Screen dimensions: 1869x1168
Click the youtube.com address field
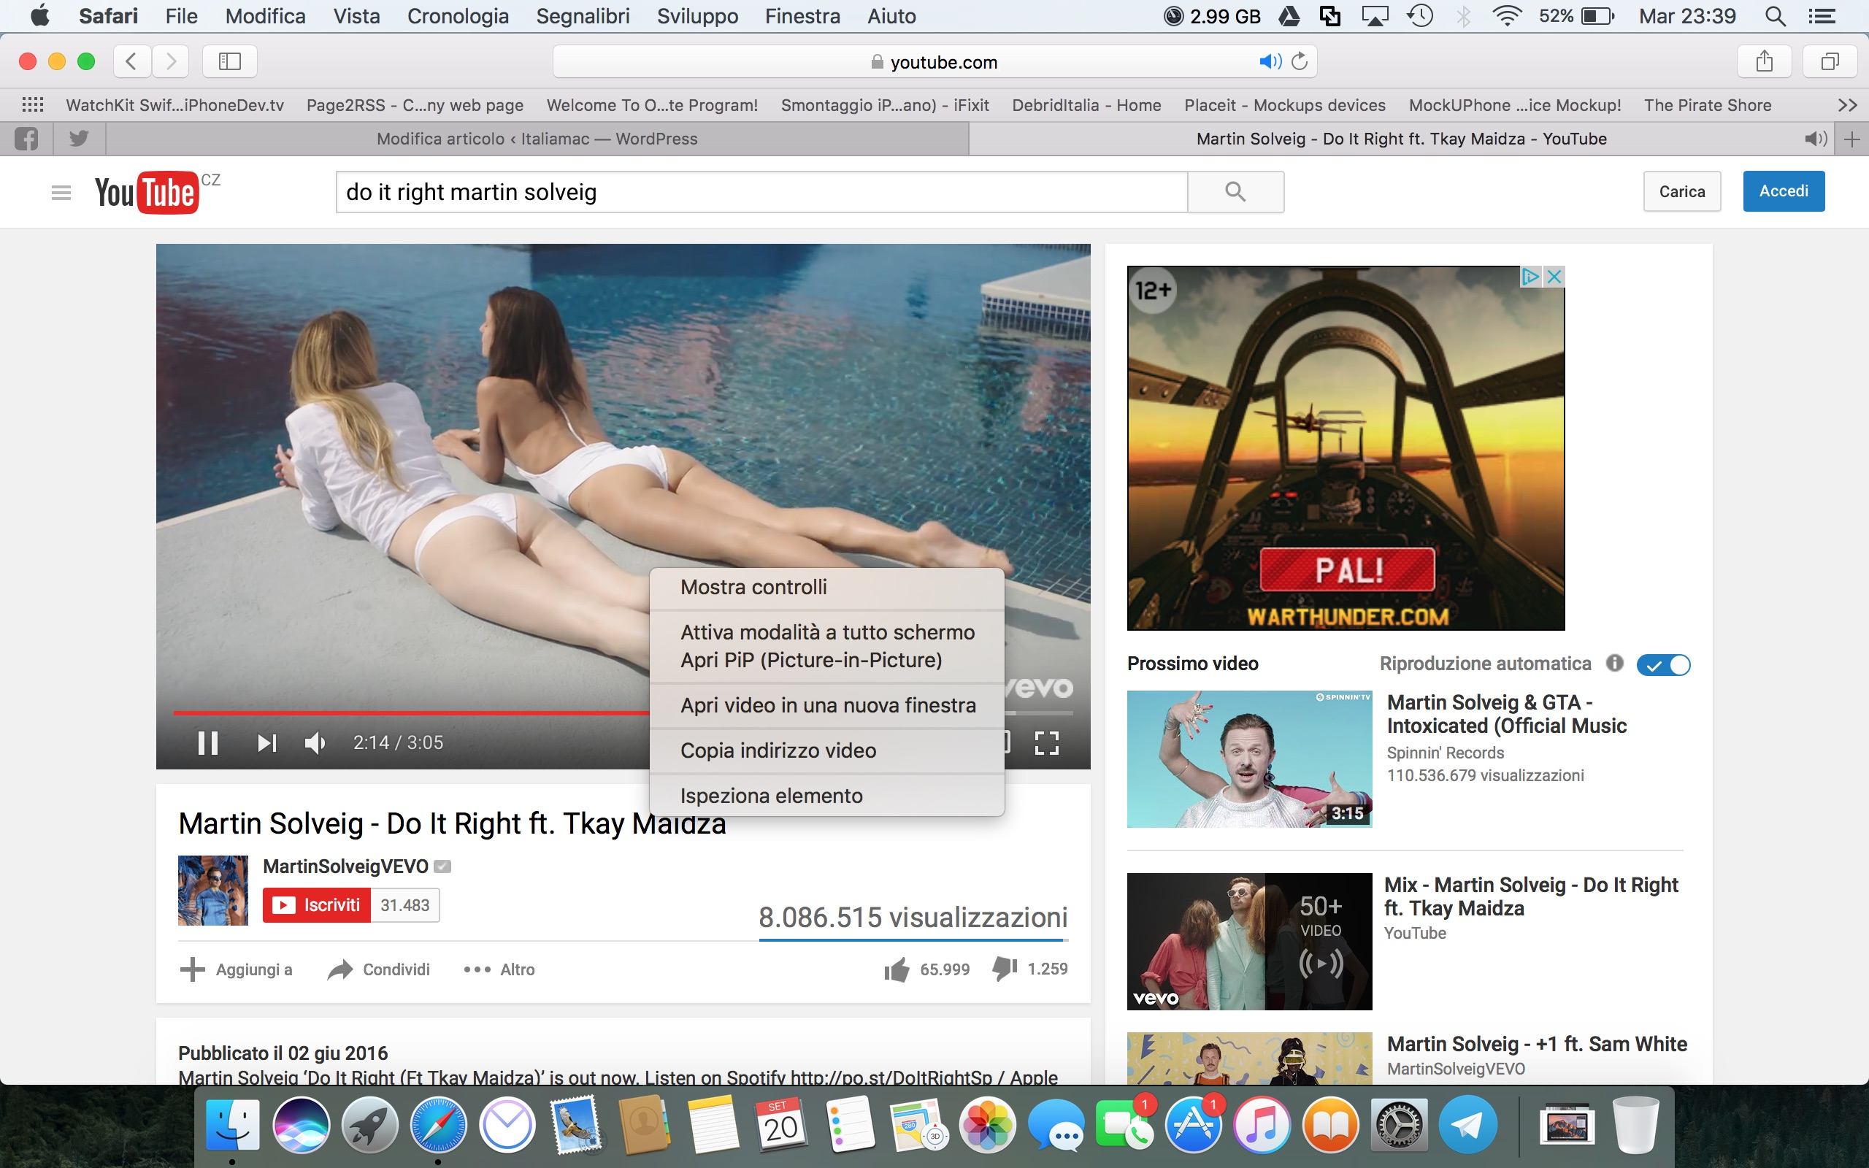934,61
